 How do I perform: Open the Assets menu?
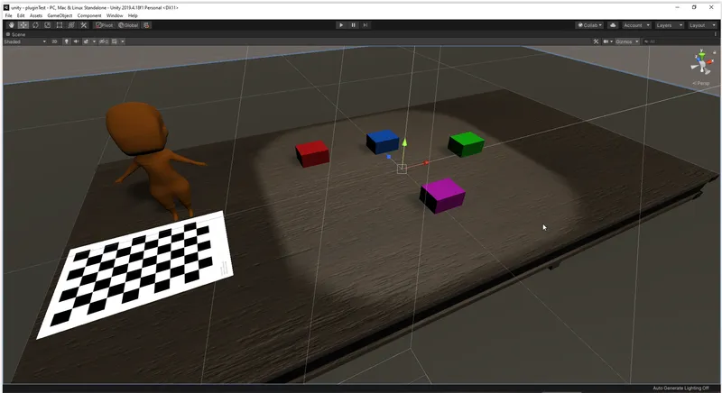click(x=36, y=15)
